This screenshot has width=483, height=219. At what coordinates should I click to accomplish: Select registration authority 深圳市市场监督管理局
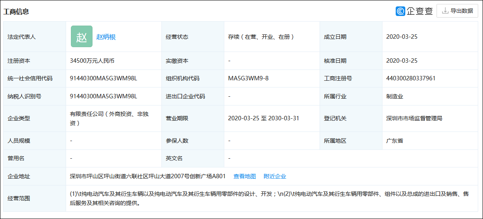coord(414,118)
